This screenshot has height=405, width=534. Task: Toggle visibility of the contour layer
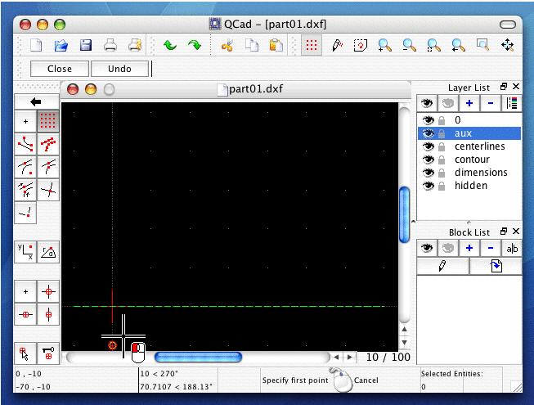(x=428, y=160)
